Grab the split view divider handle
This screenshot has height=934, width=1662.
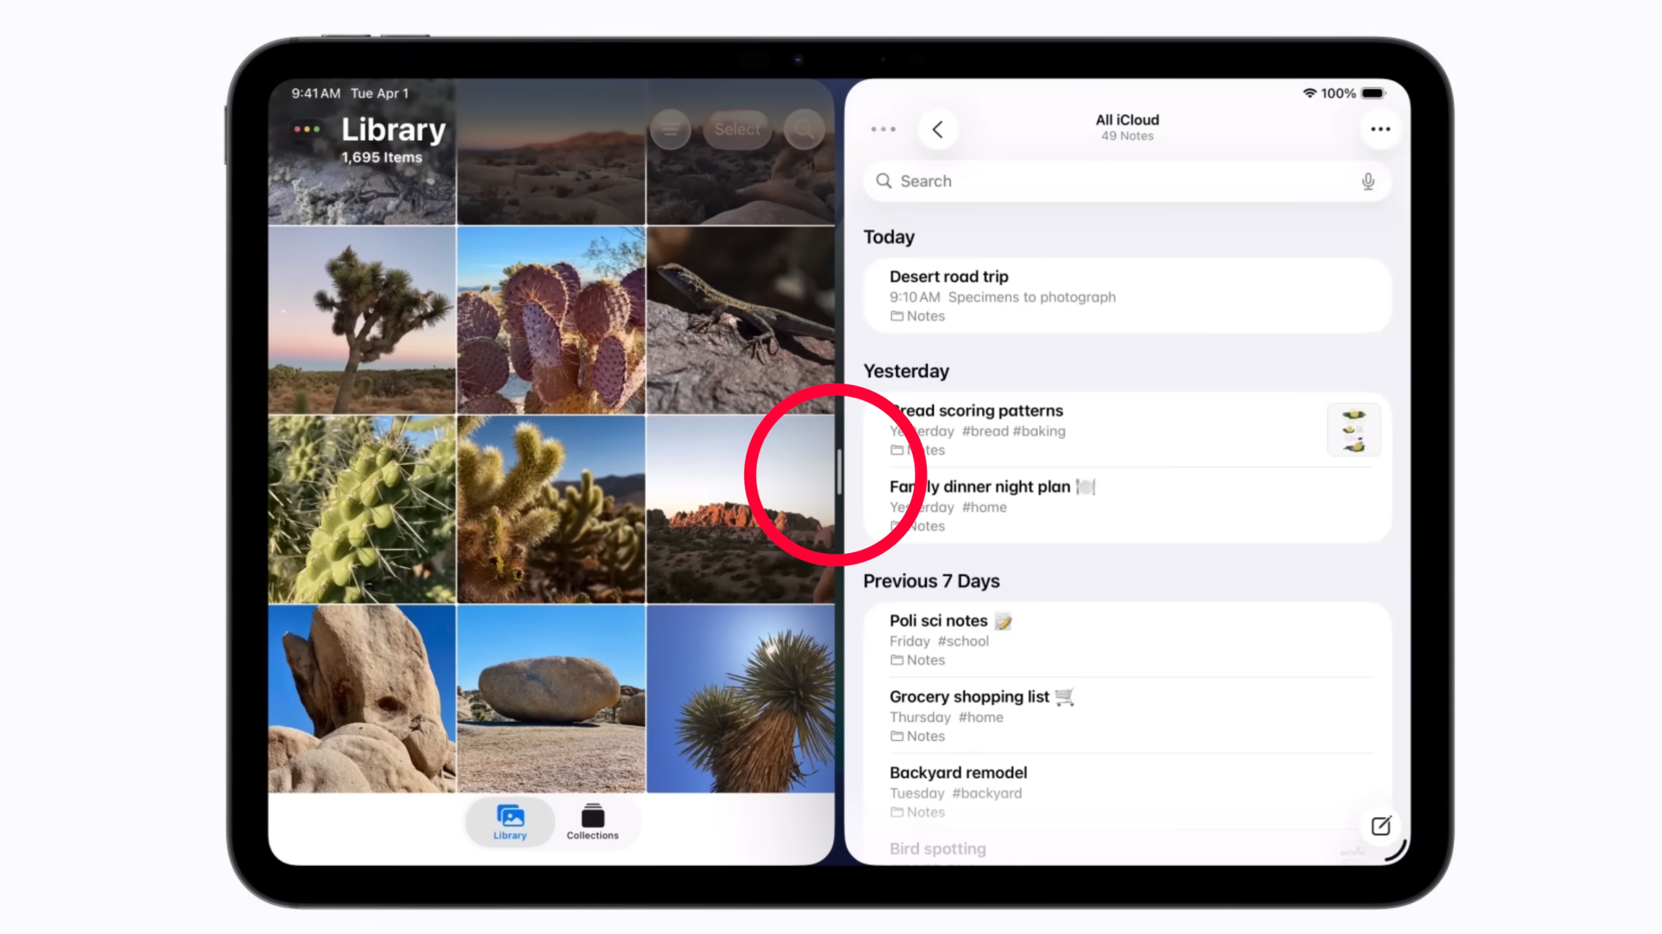[x=839, y=472]
